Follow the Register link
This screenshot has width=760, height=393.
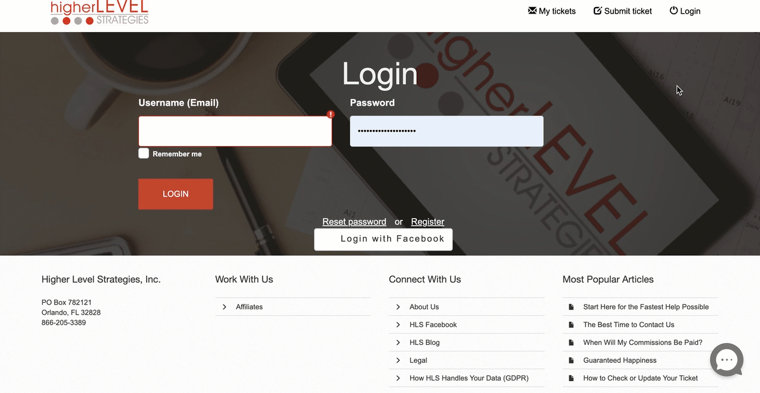[427, 221]
